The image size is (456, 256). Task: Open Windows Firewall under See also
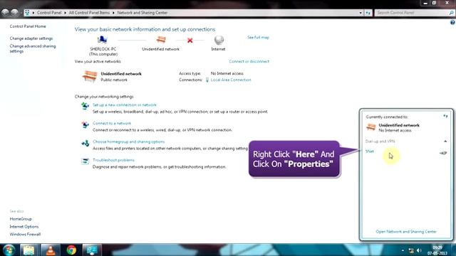(25, 234)
